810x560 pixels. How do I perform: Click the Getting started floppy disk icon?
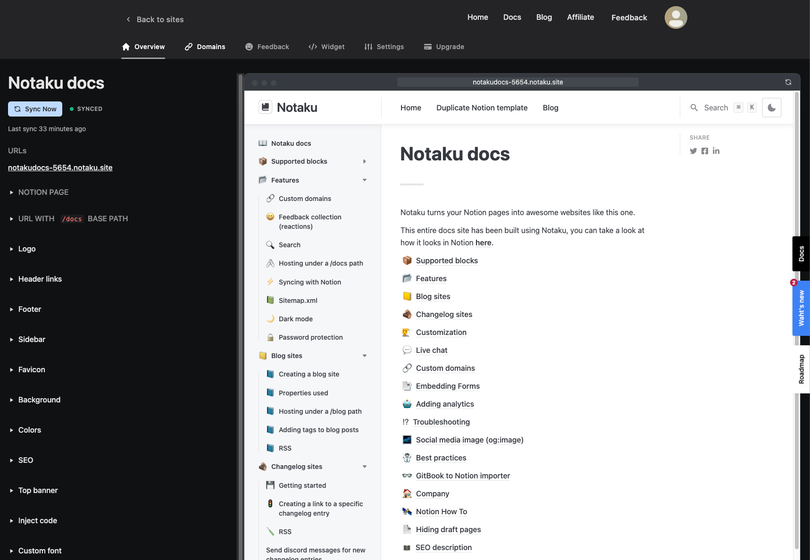(x=270, y=485)
